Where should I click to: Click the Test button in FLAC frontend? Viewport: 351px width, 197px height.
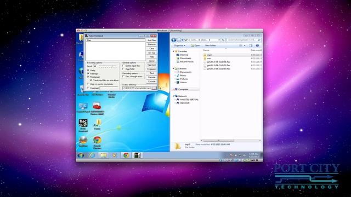click(151, 73)
